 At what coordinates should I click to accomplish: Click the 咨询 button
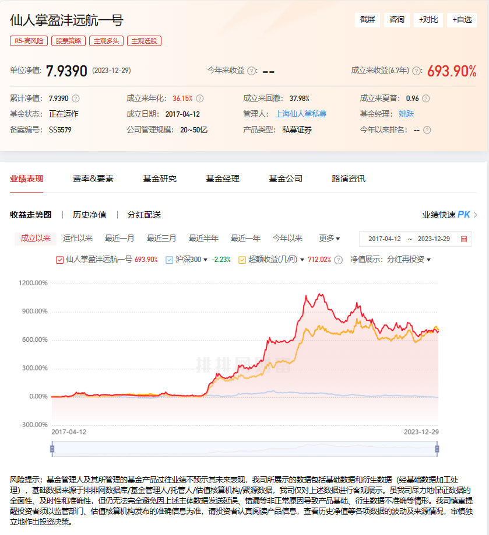coord(397,20)
